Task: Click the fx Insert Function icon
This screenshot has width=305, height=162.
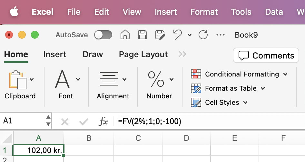Action: click(103, 122)
